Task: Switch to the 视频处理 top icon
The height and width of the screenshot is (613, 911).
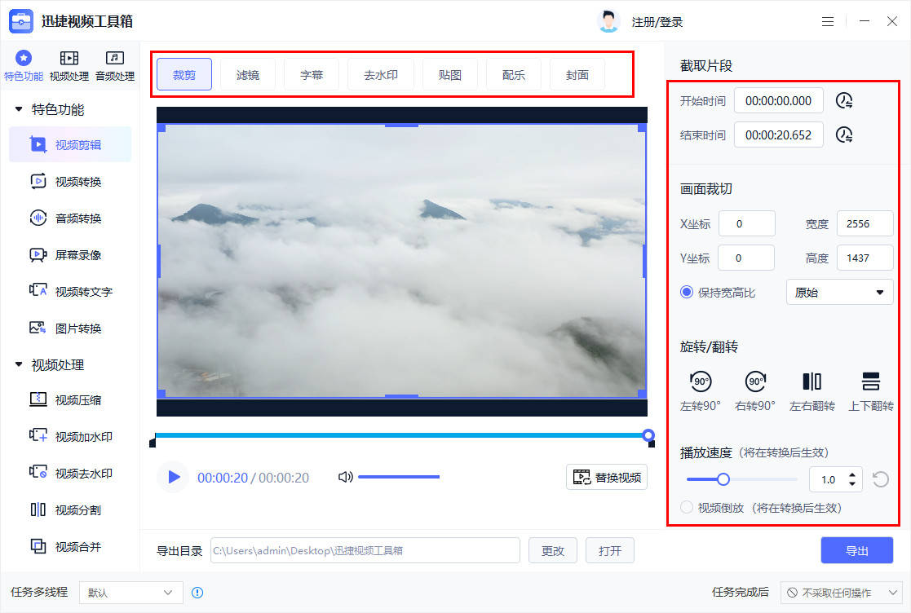Action: [x=69, y=65]
